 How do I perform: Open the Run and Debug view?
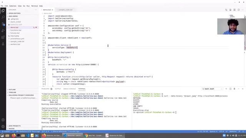[3, 31]
